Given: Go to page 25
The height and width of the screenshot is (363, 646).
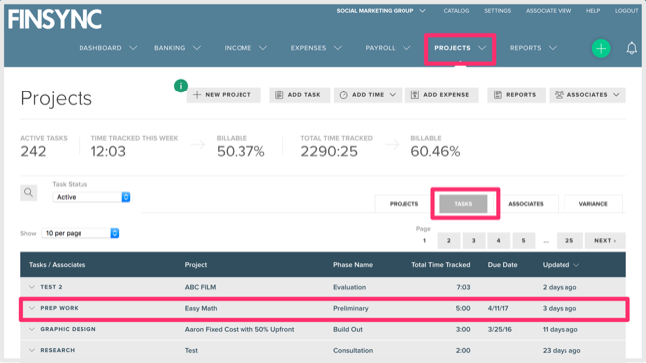Looking at the screenshot, I should pos(569,240).
